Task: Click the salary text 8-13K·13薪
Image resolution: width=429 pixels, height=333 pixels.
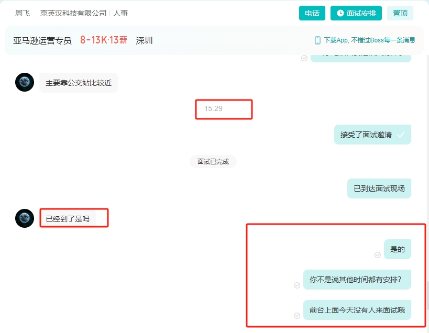Action: click(104, 40)
